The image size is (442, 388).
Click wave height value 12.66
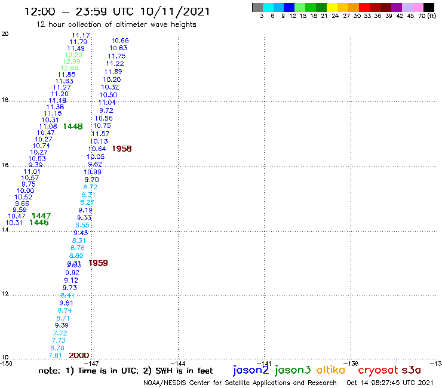click(x=69, y=68)
